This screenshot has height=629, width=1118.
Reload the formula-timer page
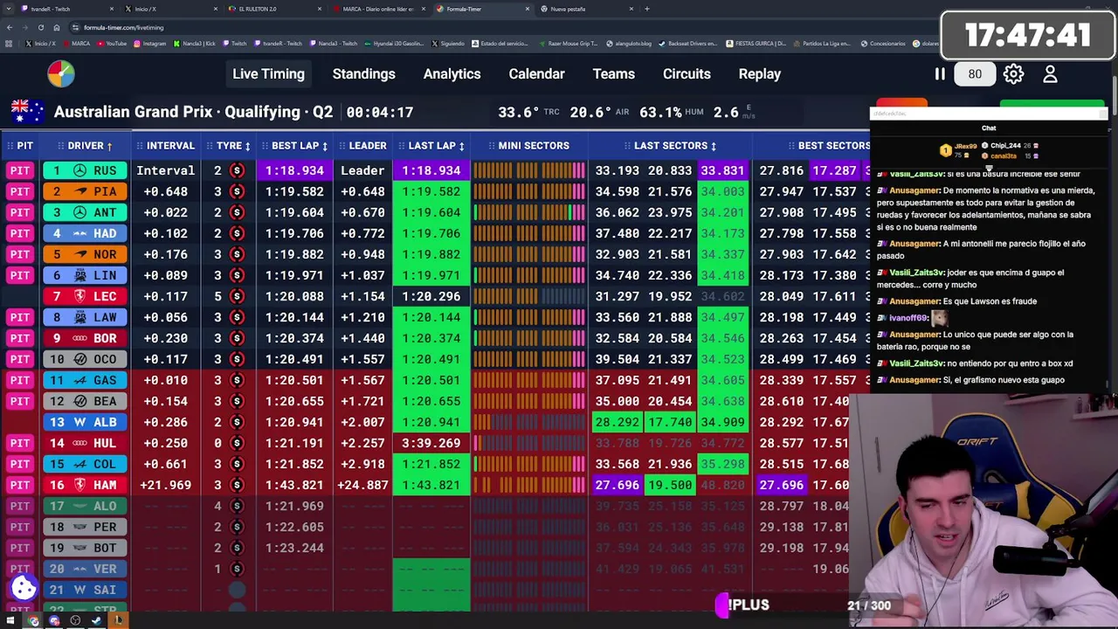[x=41, y=27]
